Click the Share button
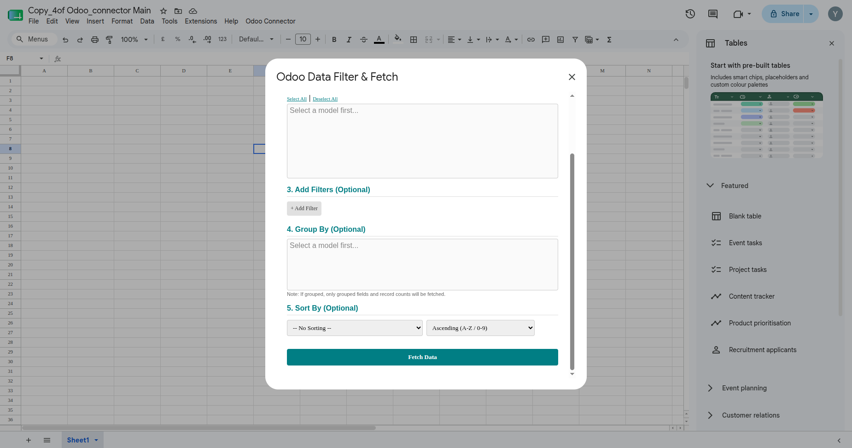Image resolution: width=852 pixels, height=448 pixels. [783, 14]
